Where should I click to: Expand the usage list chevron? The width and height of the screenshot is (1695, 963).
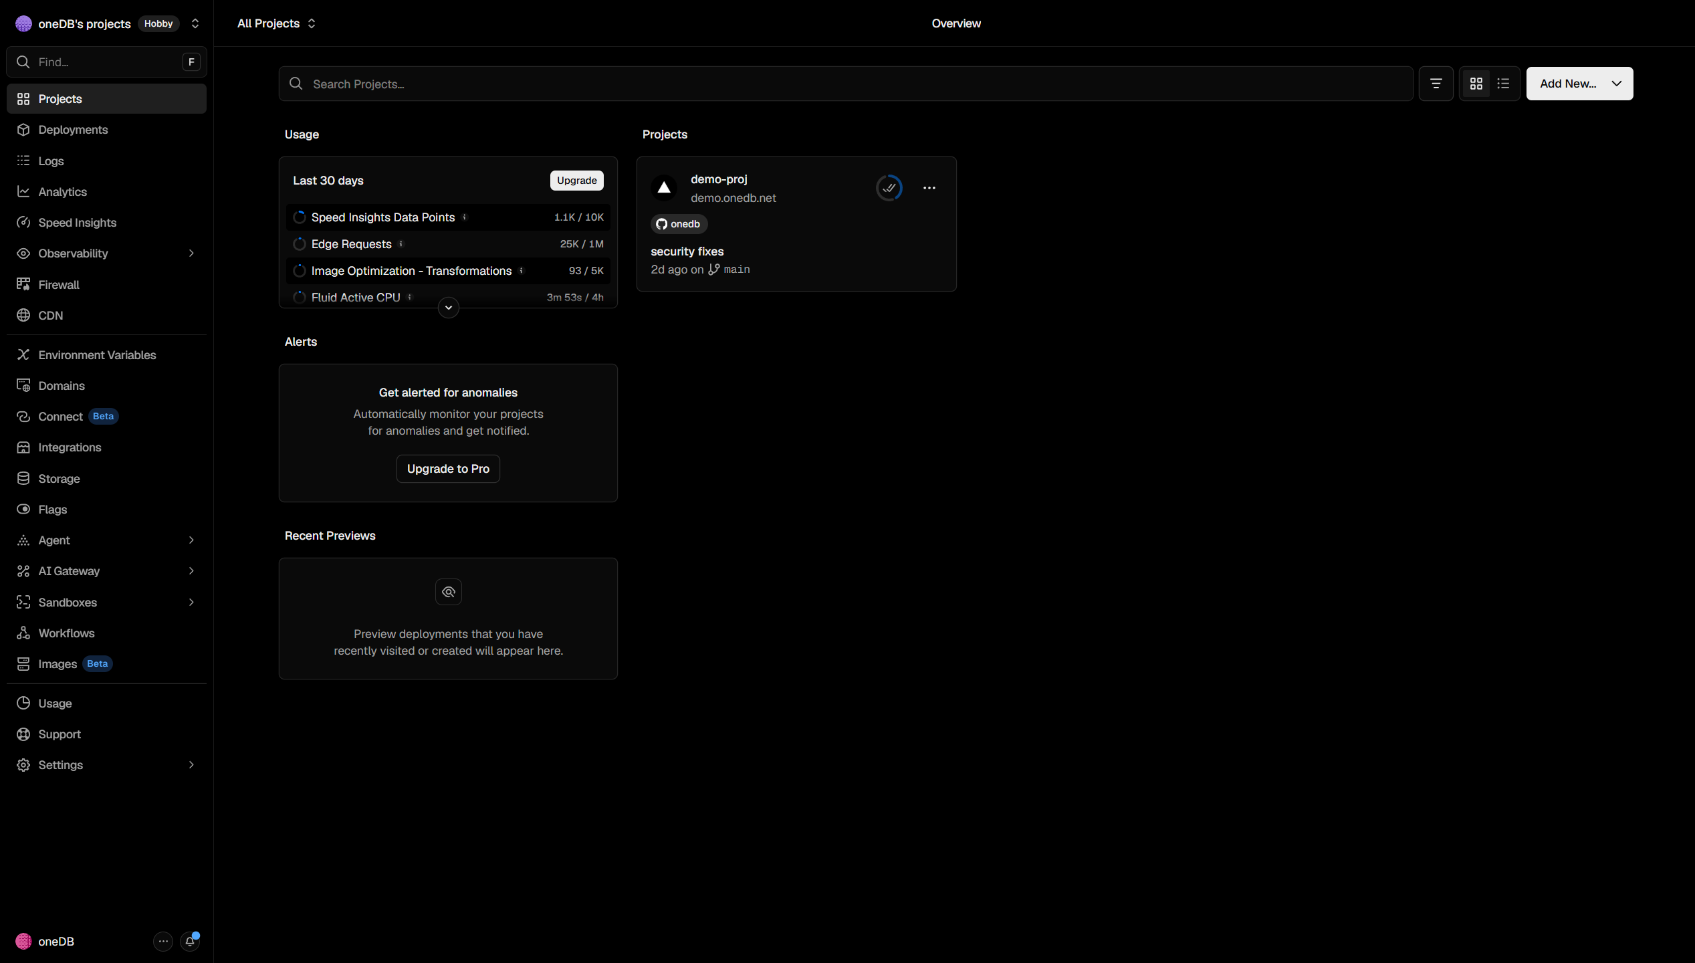click(x=449, y=308)
